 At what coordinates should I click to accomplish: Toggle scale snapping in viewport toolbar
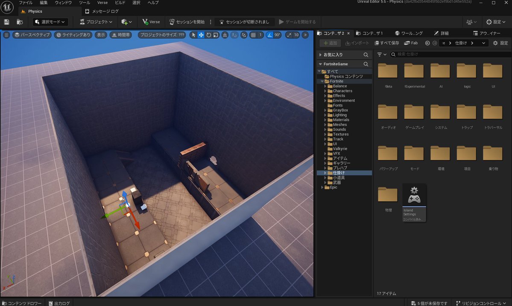pos(289,35)
